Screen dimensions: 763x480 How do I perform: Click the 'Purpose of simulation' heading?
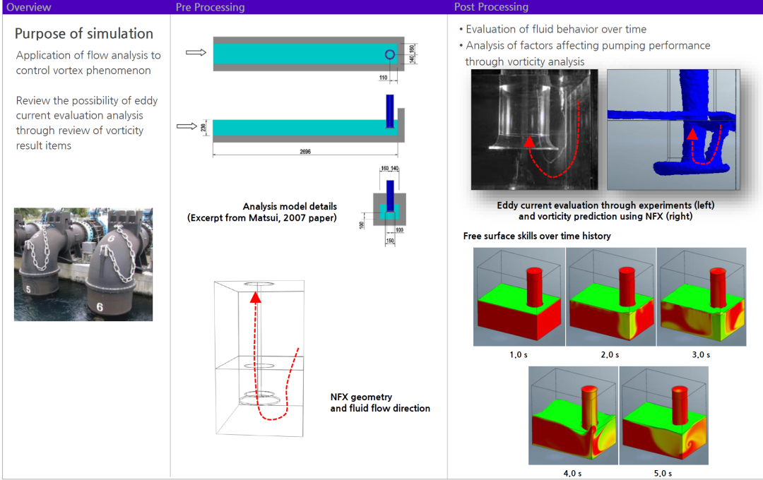84,34
